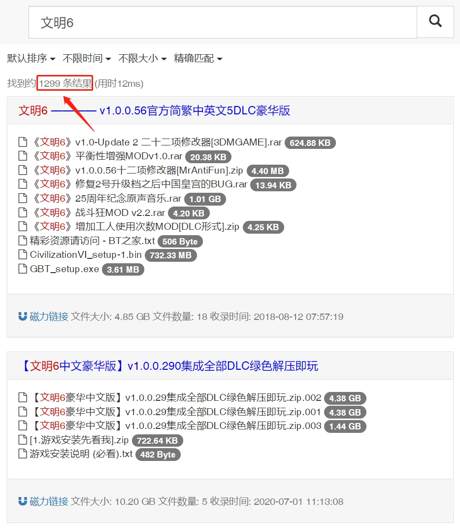Click file icon beside 游戏安装说明 (必看).txt
The height and width of the screenshot is (529, 460).
pyautogui.click(x=22, y=454)
